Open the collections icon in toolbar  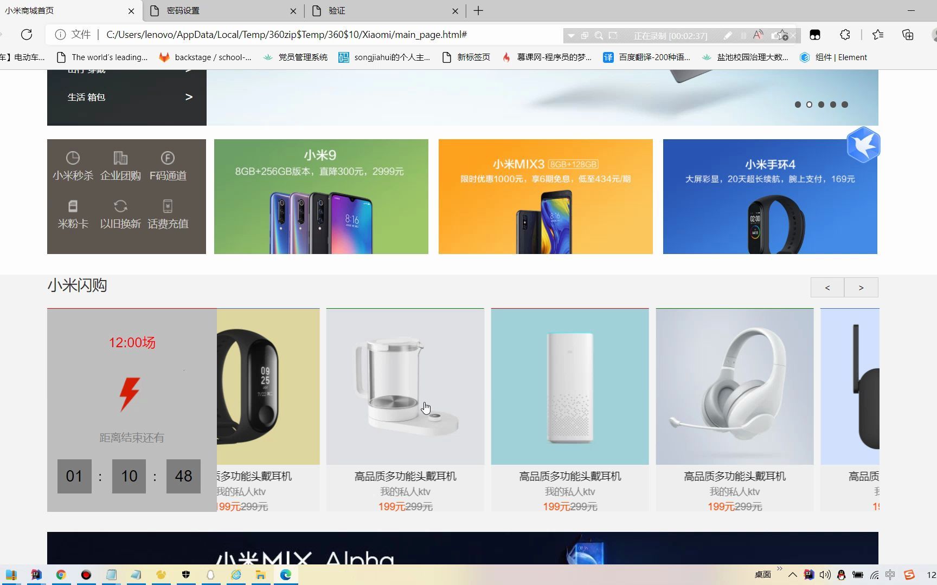pos(908,35)
